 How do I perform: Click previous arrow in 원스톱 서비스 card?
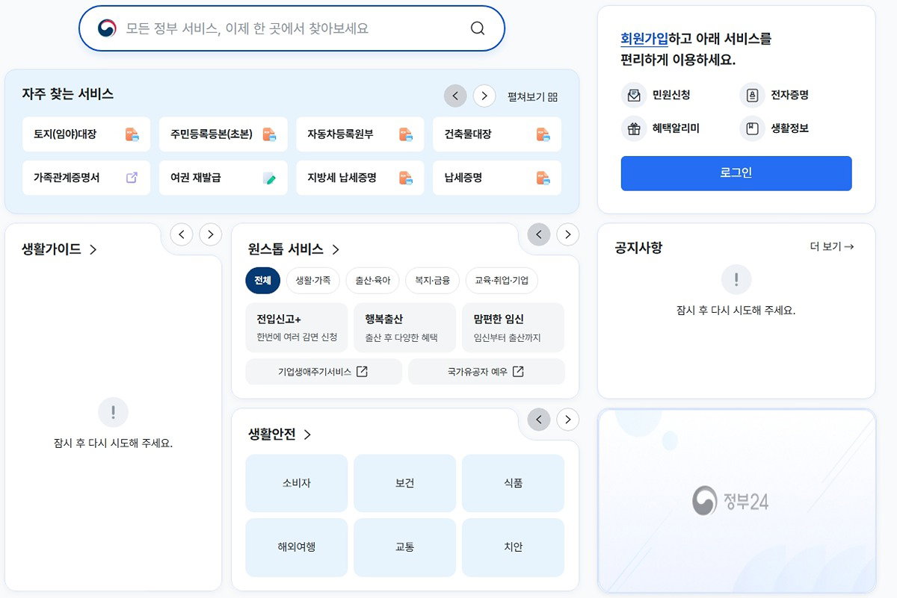click(539, 234)
